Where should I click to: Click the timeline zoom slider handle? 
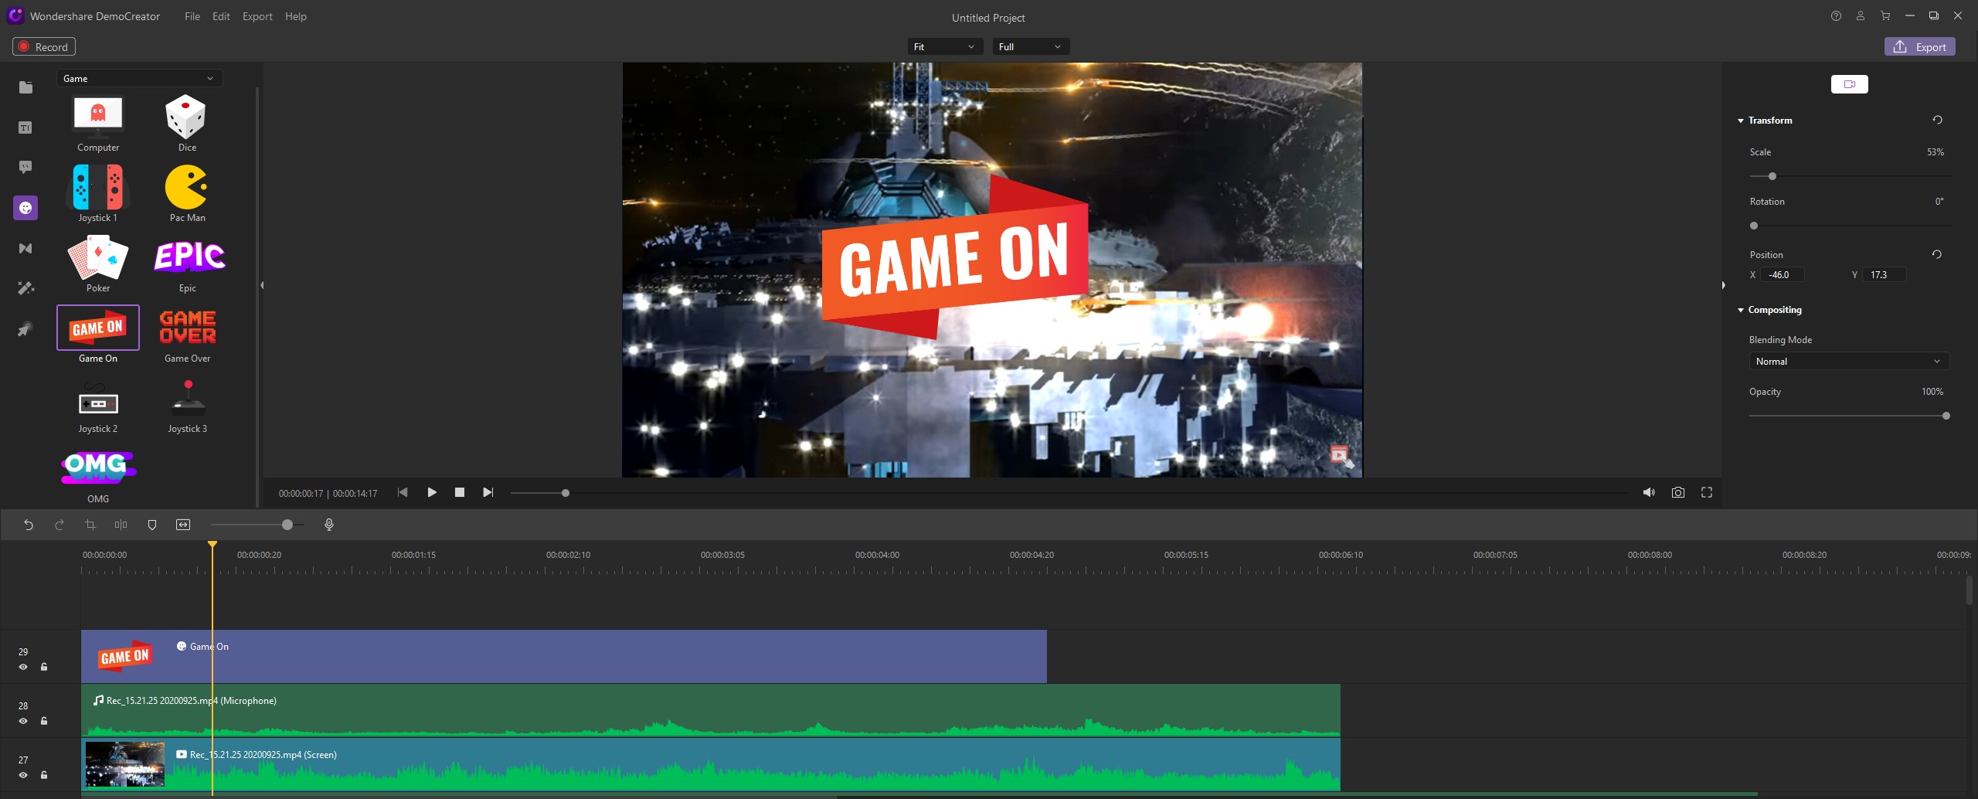point(287,525)
